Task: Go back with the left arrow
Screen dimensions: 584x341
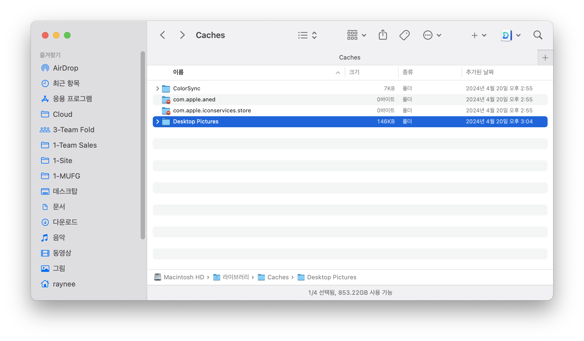Action: click(163, 35)
